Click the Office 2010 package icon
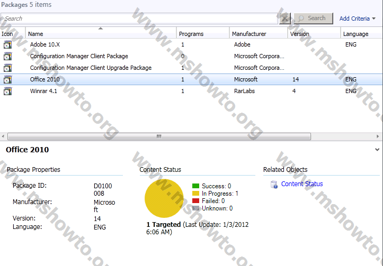 tap(7, 79)
